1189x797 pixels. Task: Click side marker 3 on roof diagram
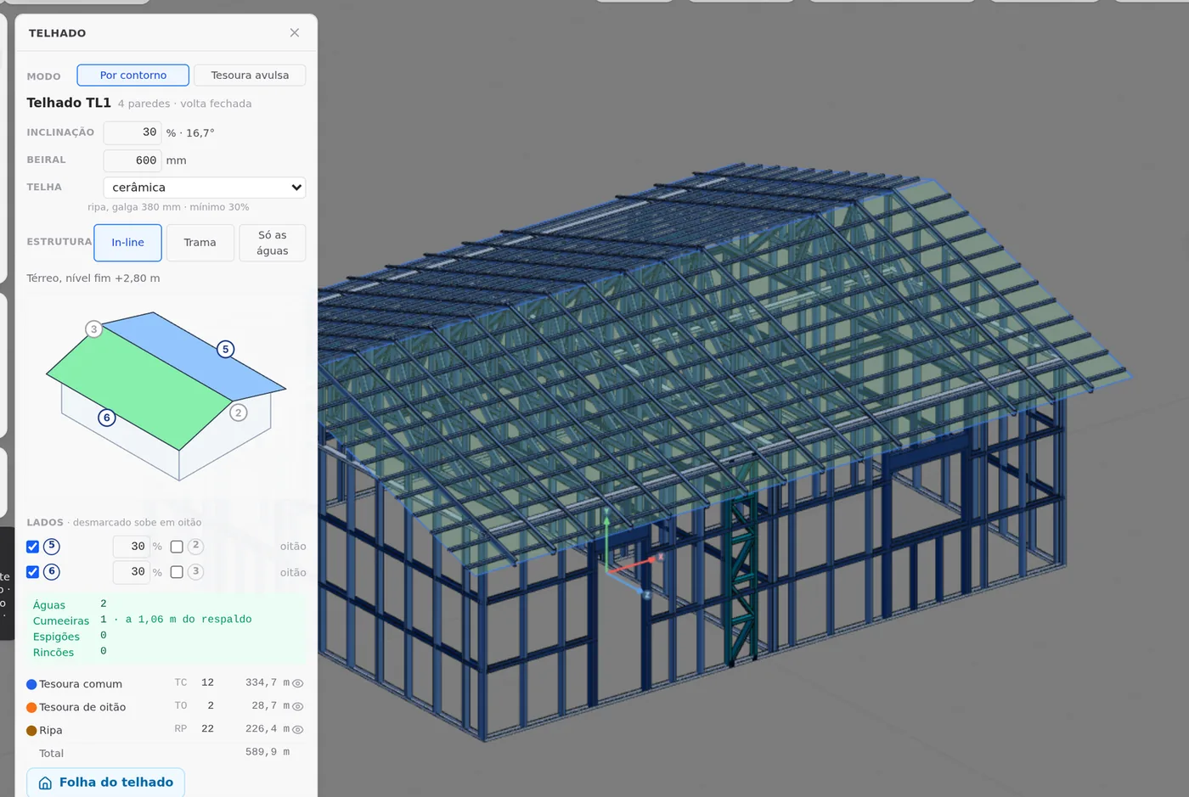[94, 329]
